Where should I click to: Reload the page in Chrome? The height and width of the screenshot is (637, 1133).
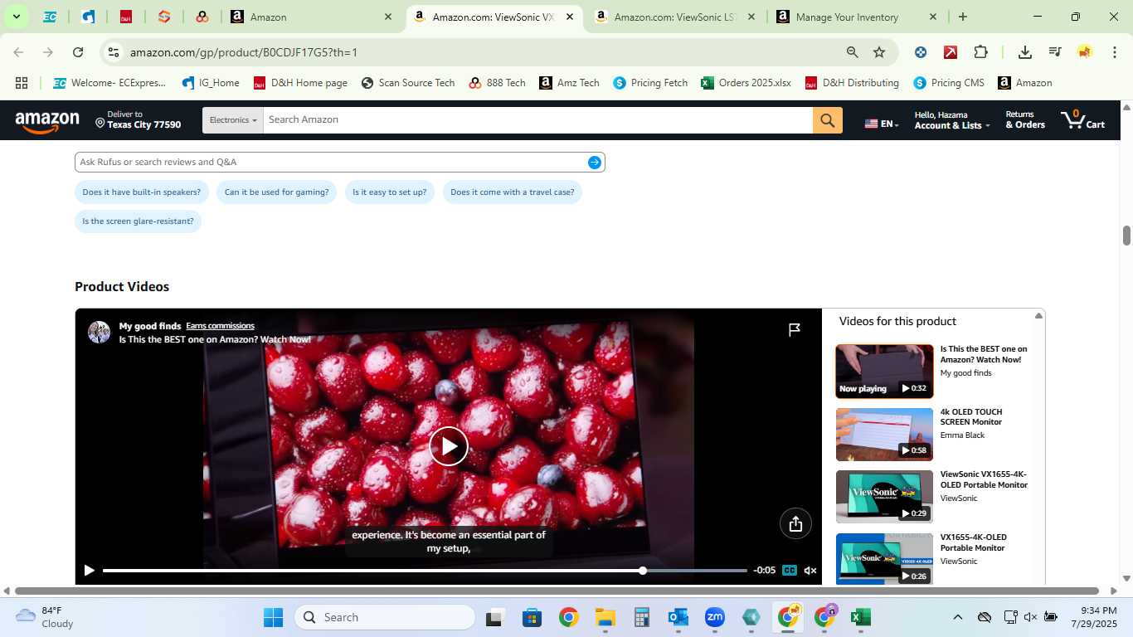pos(78,52)
